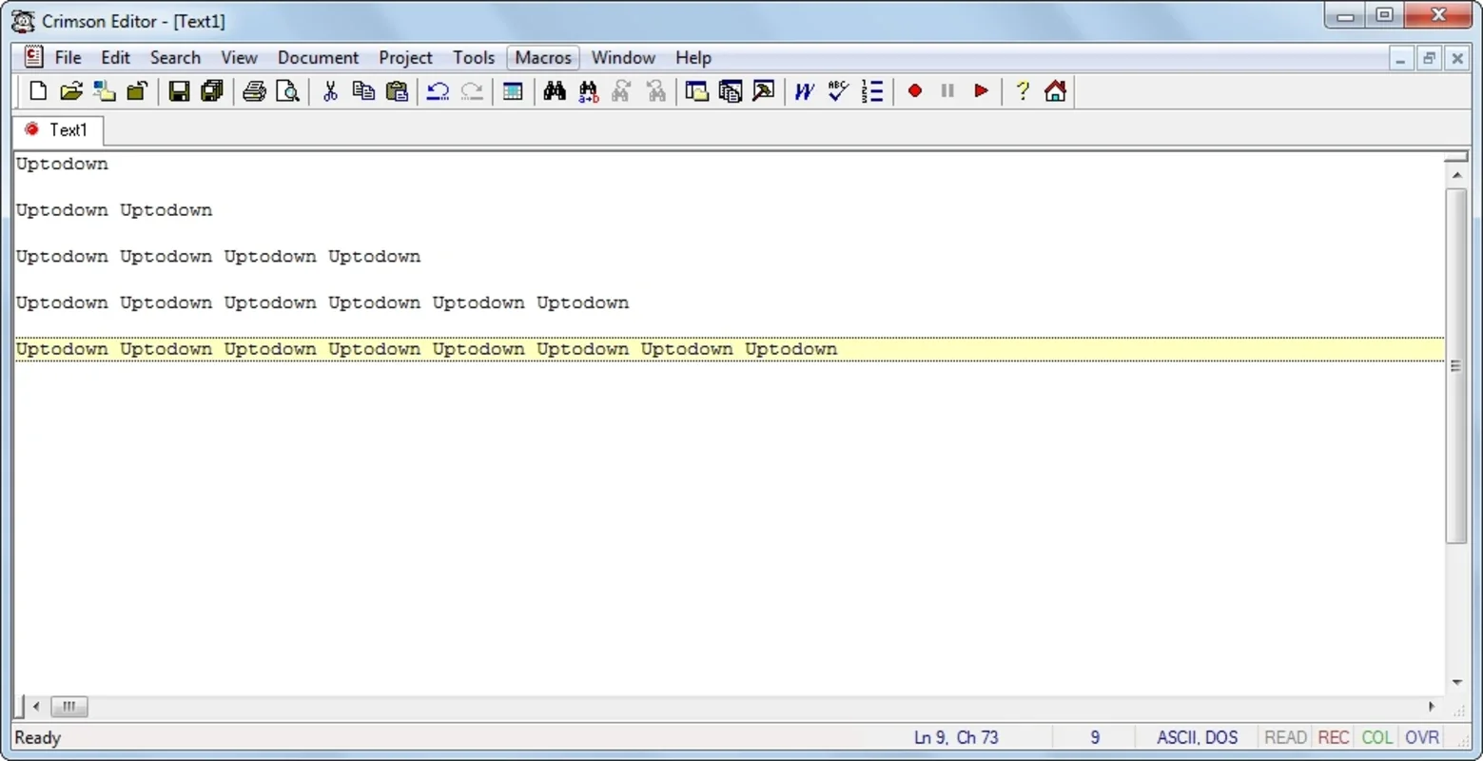The height and width of the screenshot is (761, 1483).
Task: Click the line with two Uptodown words
Action: (114, 210)
